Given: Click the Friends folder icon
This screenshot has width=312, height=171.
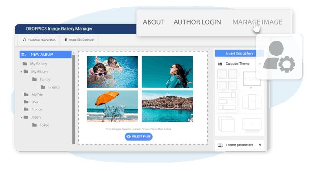Looking at the screenshot, I should point(43,87).
